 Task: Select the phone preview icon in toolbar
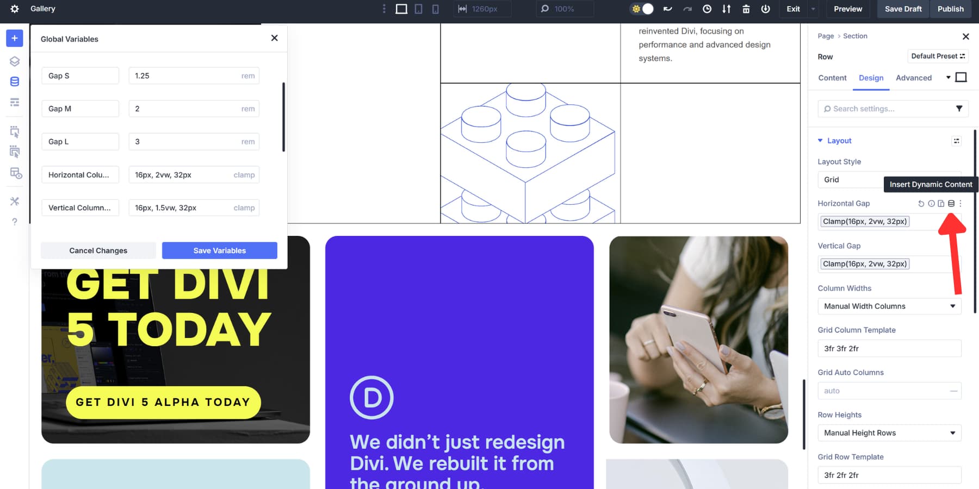click(x=435, y=9)
